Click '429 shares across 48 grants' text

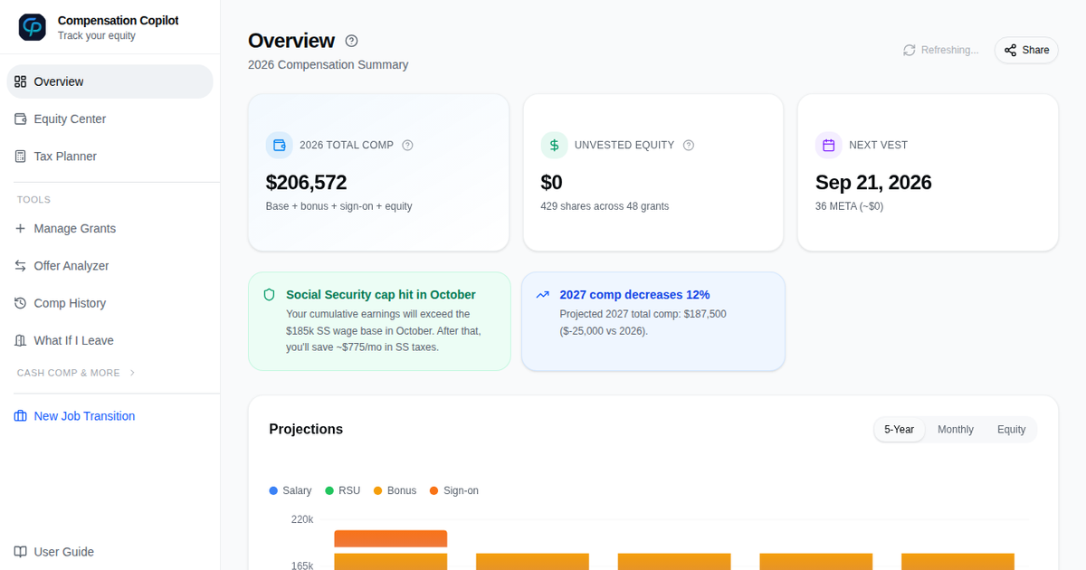(x=605, y=206)
